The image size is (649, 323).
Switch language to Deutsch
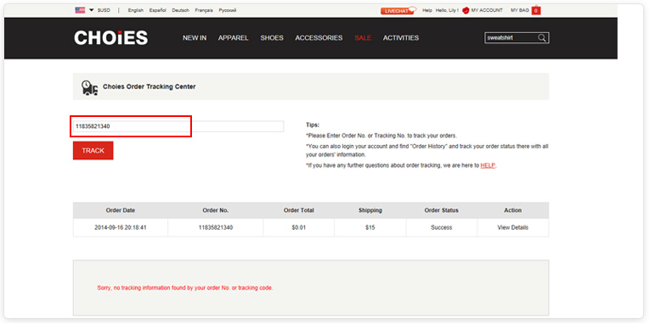(180, 10)
